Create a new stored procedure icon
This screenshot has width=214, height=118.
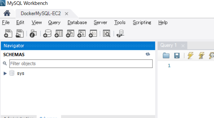[81, 33]
